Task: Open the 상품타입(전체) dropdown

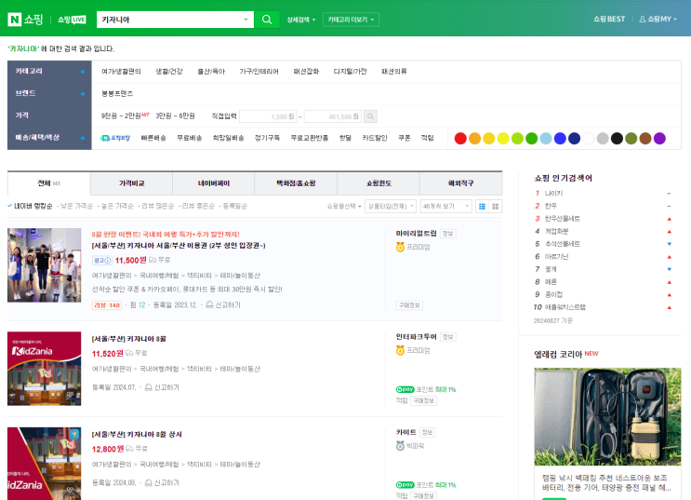Action: point(391,206)
